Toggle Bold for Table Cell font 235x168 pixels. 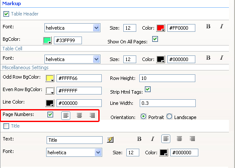(208, 58)
